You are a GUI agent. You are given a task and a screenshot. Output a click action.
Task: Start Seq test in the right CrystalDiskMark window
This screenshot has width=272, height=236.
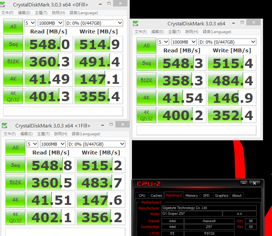pos(146,63)
